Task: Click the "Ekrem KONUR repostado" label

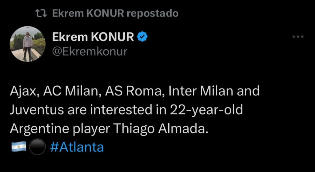Action: click(115, 14)
